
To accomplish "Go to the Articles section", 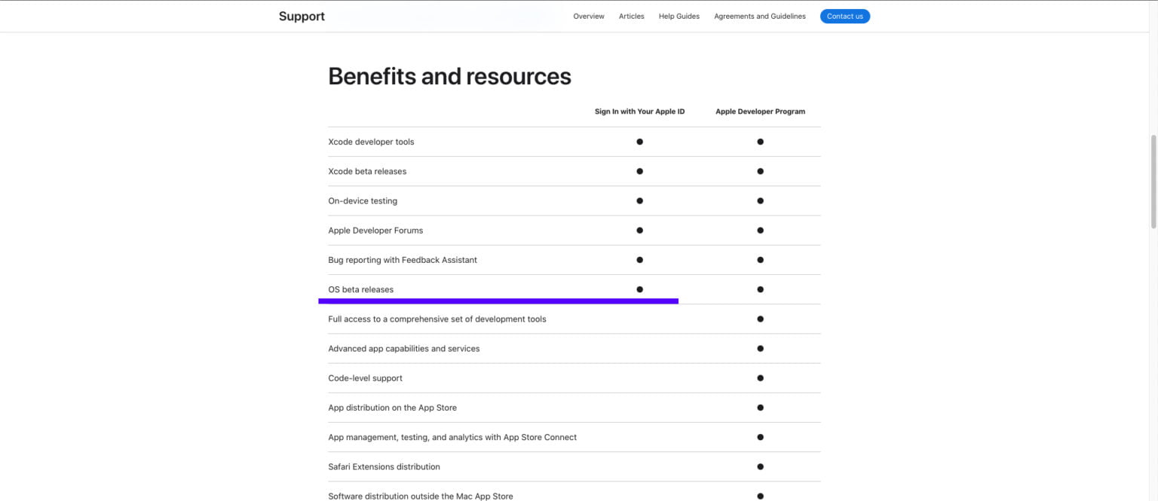I will (631, 16).
